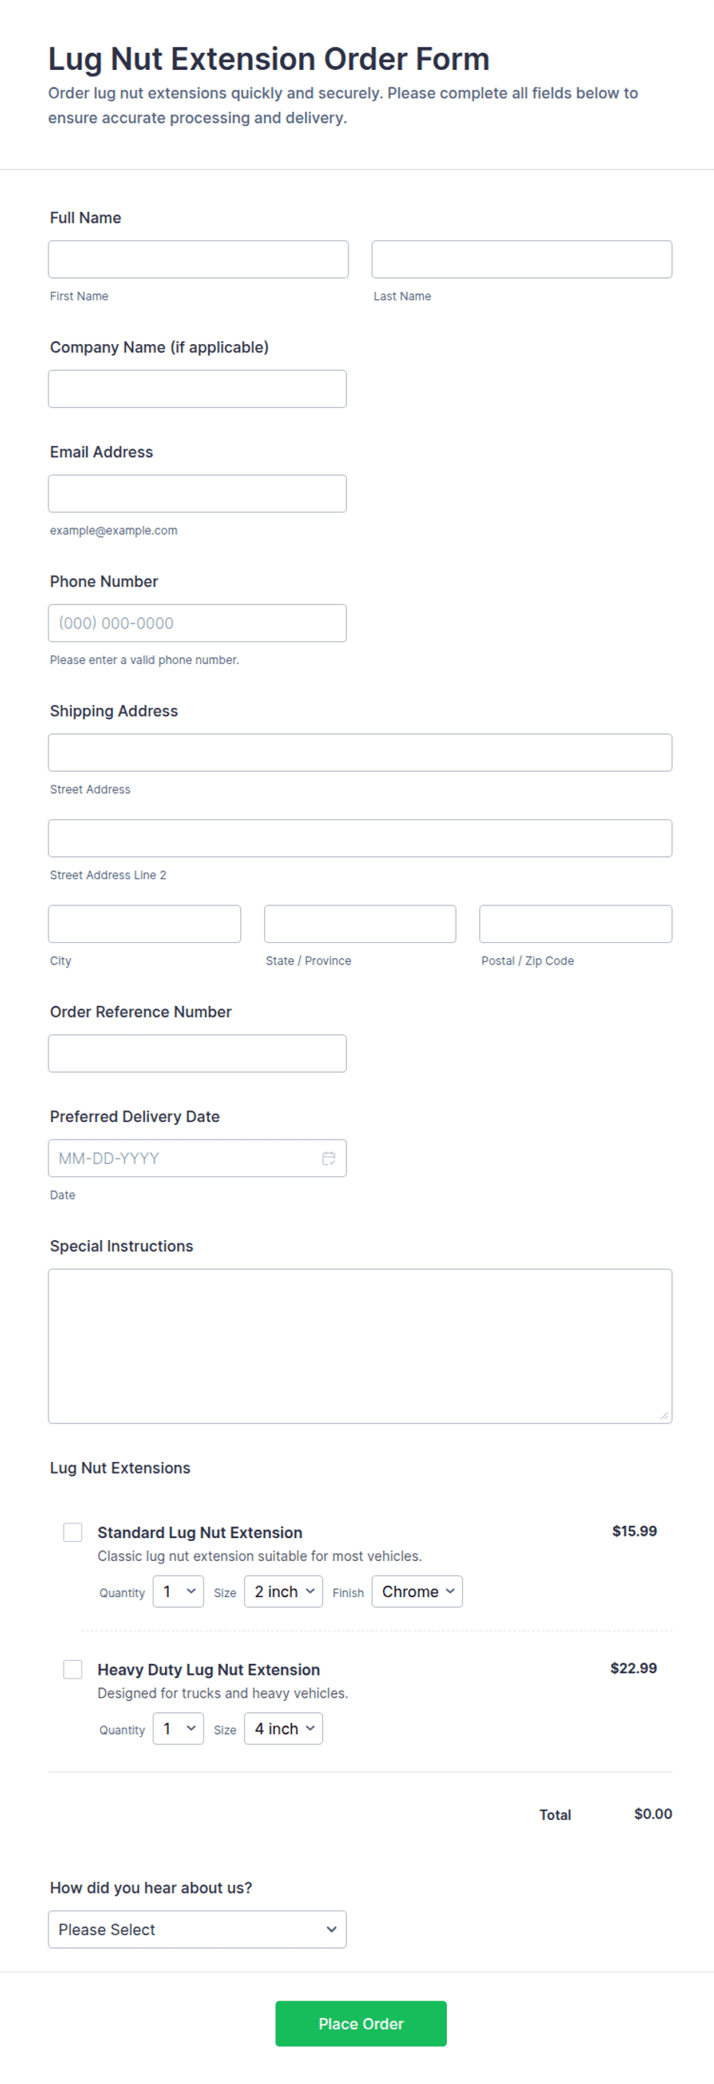Image resolution: width=714 pixels, height=2084 pixels.
Task: Click the Special Instructions text area
Action: click(x=360, y=1345)
